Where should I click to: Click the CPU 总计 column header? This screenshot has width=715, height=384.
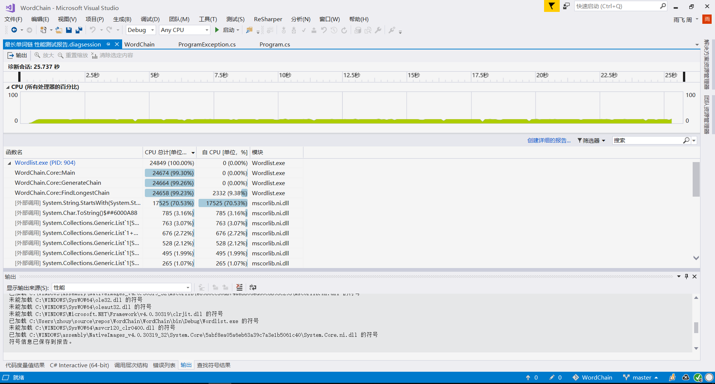[169, 152]
